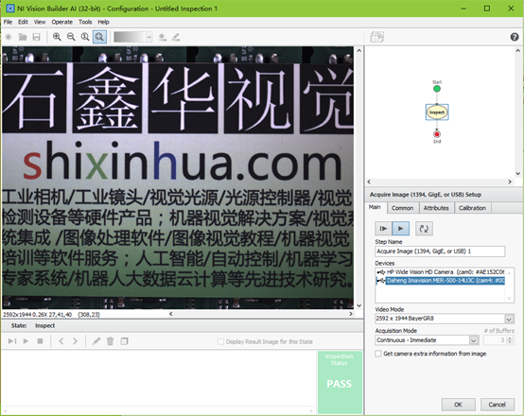Switch to the Attributes tab
This screenshot has width=524, height=416.
tap(436, 208)
